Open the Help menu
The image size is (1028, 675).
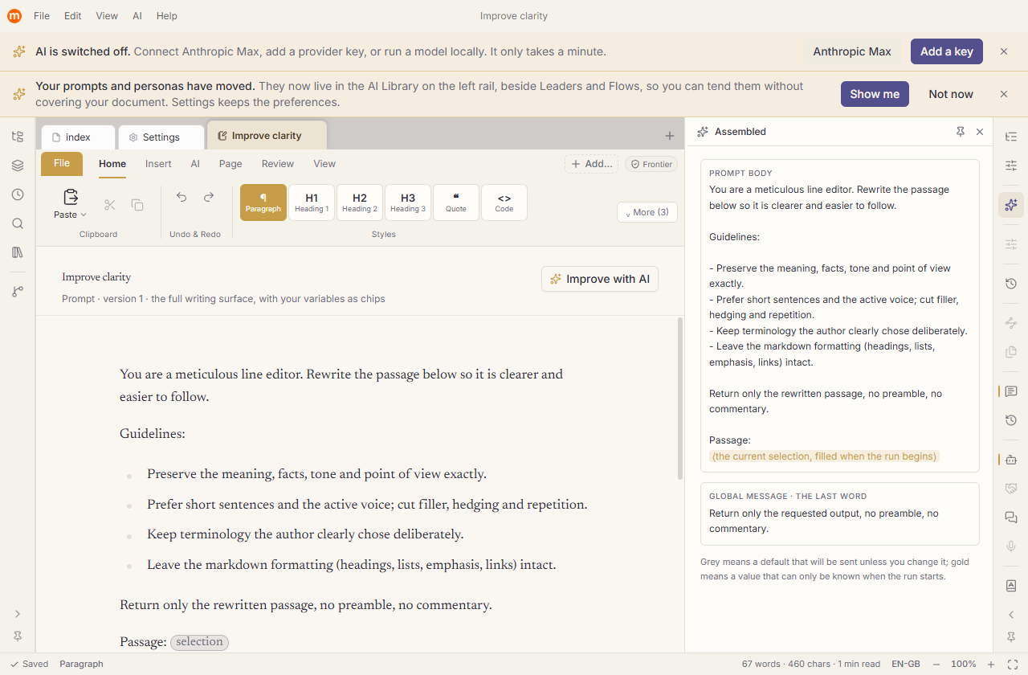point(167,16)
